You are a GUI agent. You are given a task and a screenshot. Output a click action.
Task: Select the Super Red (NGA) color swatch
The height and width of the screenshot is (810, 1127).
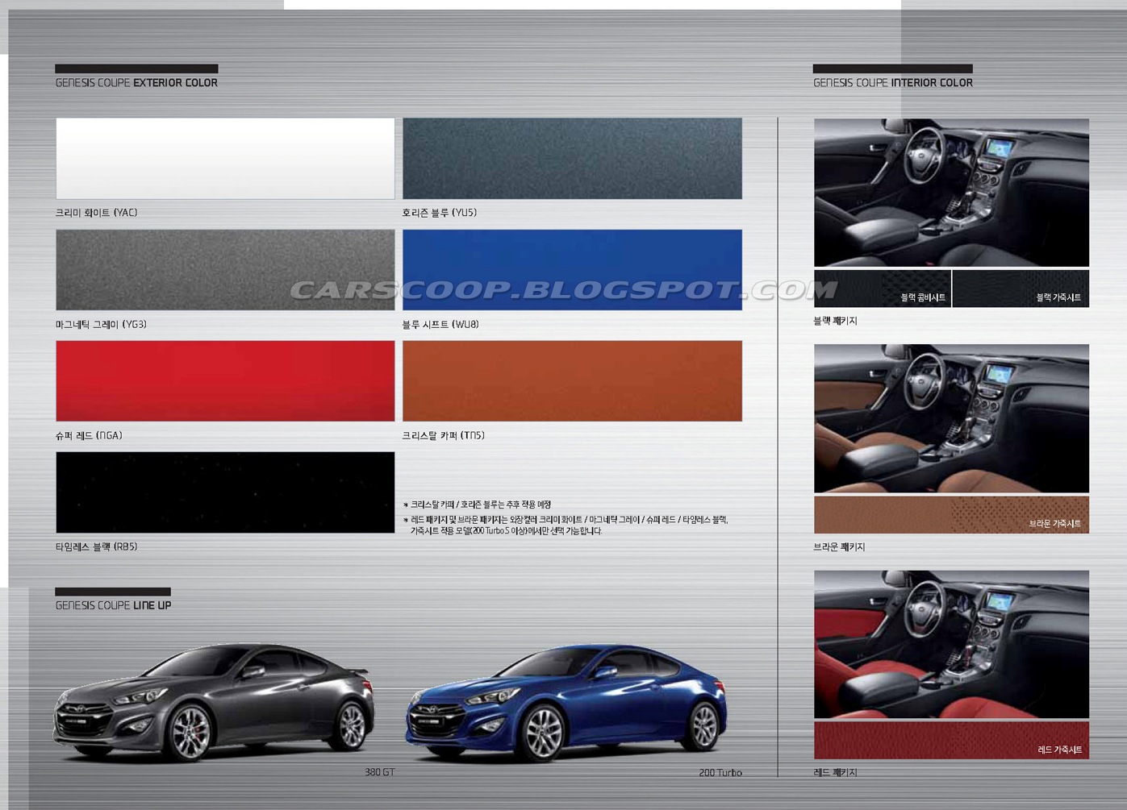(x=225, y=381)
